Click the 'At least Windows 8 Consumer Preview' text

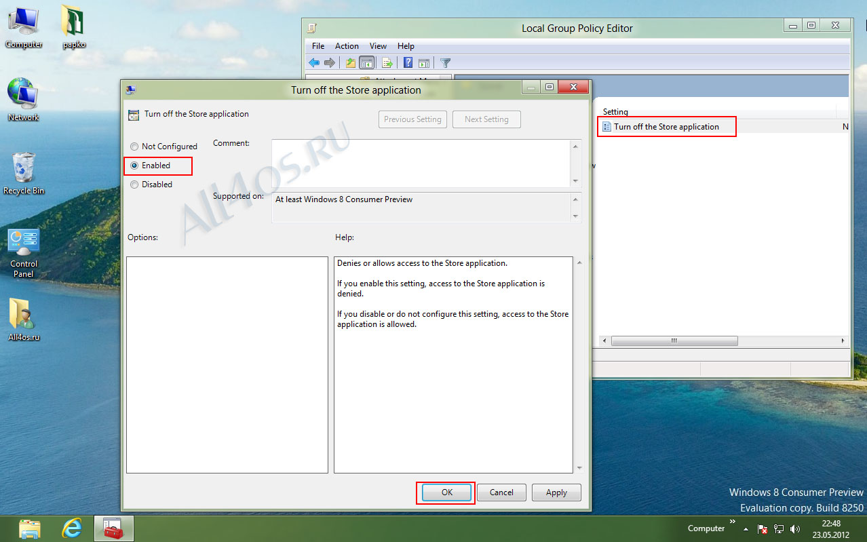click(344, 199)
